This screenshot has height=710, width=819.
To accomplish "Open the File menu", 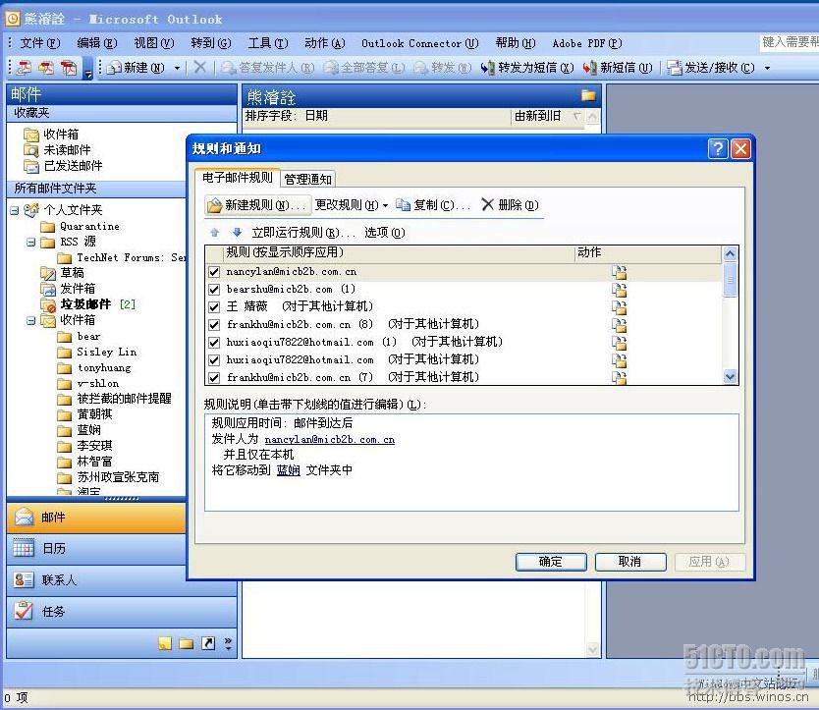I will 40,43.
